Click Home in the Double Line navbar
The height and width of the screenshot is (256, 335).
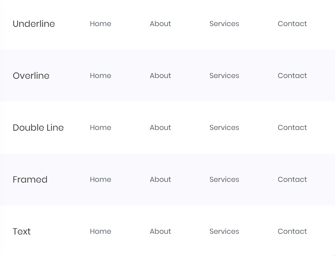coord(100,127)
